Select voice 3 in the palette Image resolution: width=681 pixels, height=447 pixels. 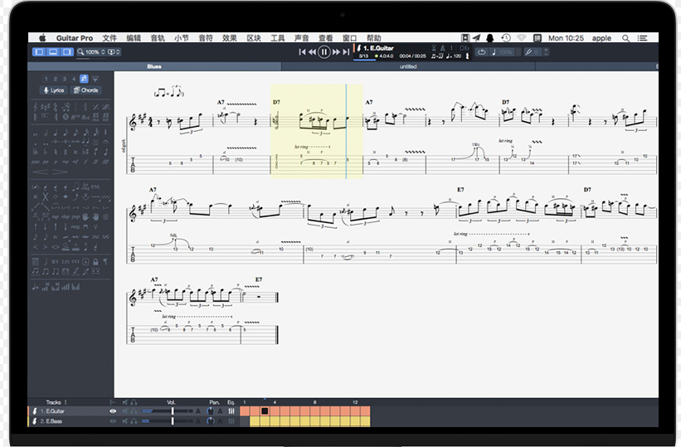[64, 79]
